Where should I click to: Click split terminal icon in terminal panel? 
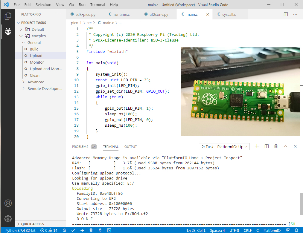(x=266, y=146)
